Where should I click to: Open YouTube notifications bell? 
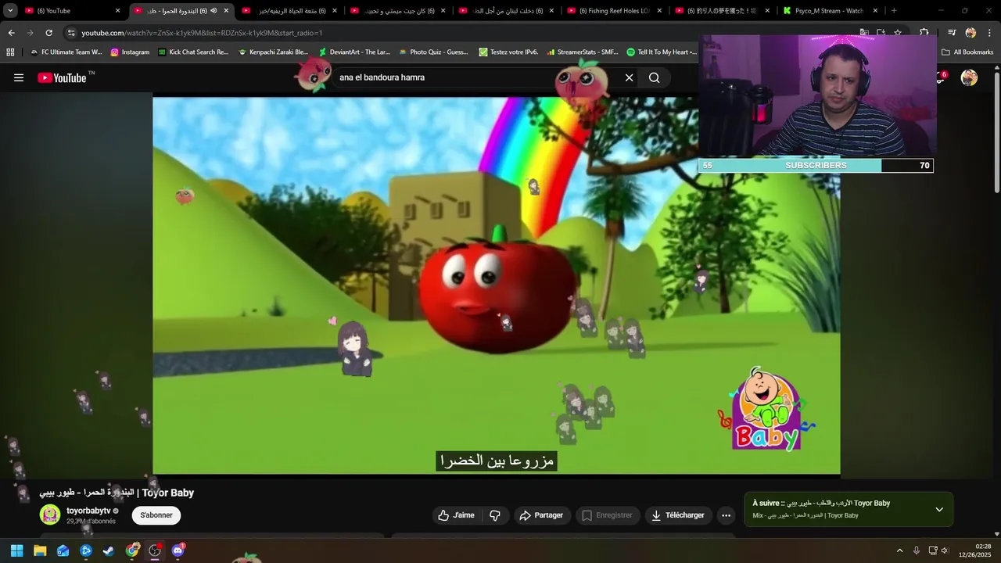tap(941, 77)
